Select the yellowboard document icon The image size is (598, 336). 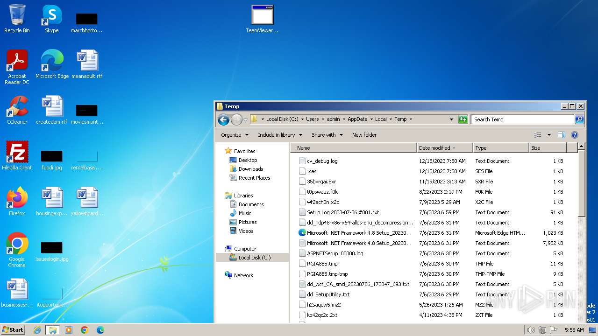click(87, 202)
